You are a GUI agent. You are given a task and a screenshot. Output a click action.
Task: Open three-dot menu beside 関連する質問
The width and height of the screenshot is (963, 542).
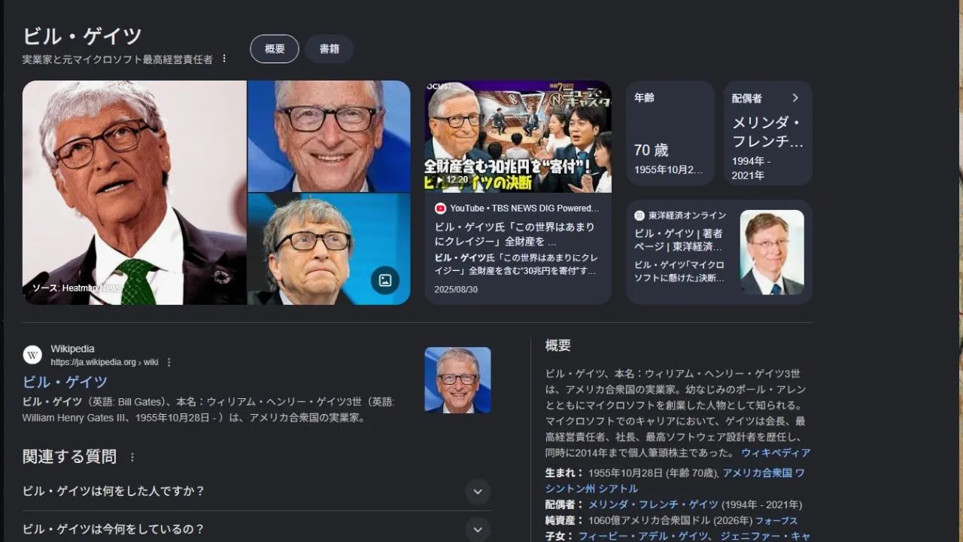(132, 457)
